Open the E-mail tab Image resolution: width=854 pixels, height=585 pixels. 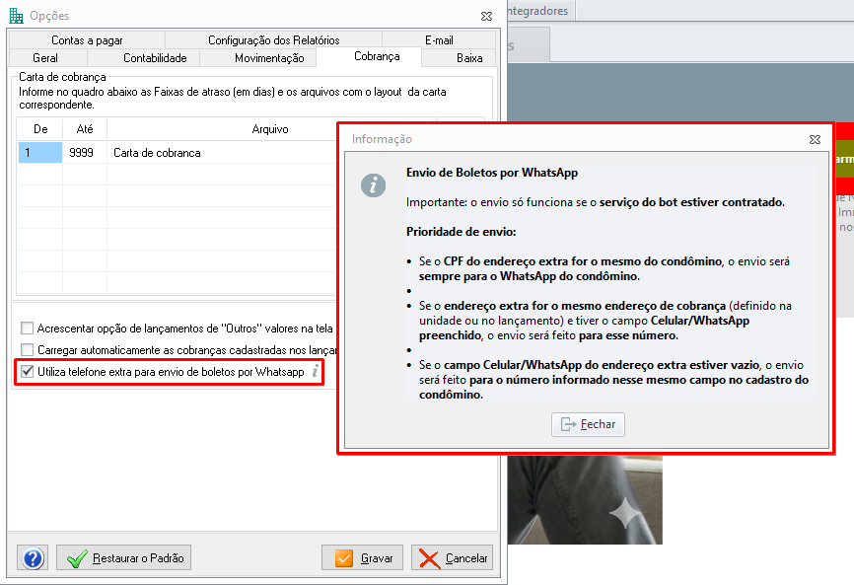[x=439, y=40]
